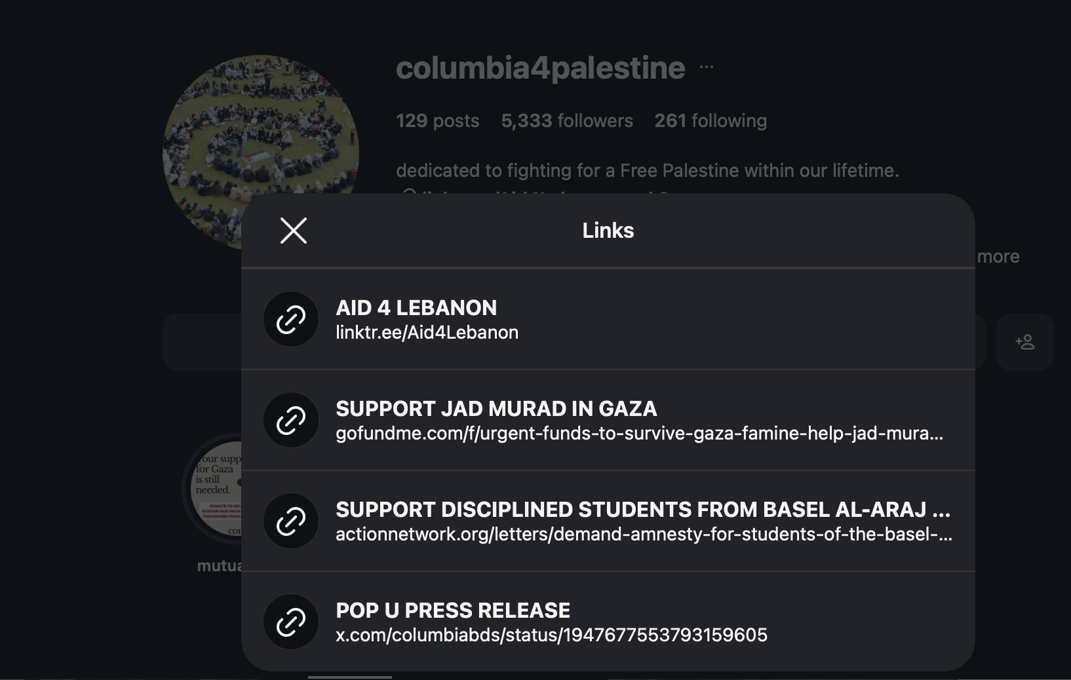The width and height of the screenshot is (1071, 680).
Task: Click the chain icon beside AID 4 LEBANON
Action: click(x=291, y=320)
